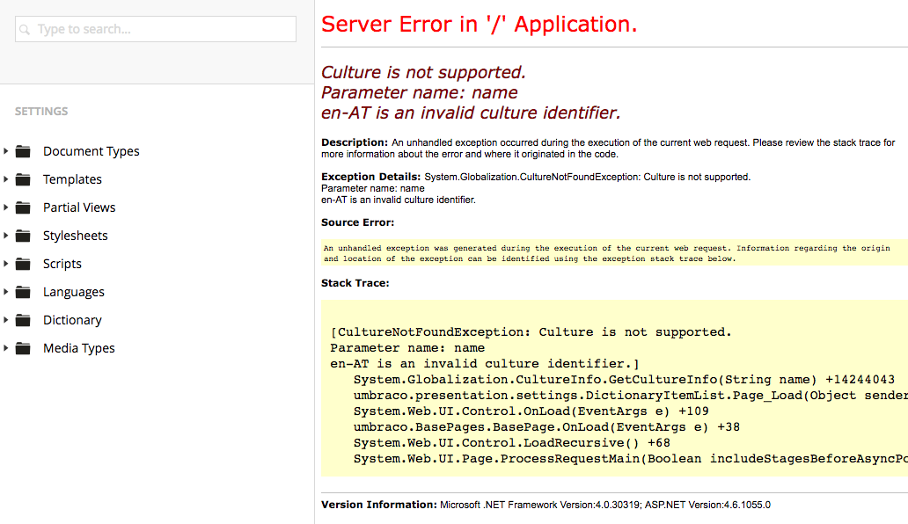Click the Stylesheets folder icon
The image size is (908, 524).
(x=23, y=236)
